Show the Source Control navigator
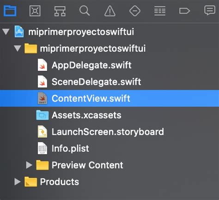 (35, 11)
